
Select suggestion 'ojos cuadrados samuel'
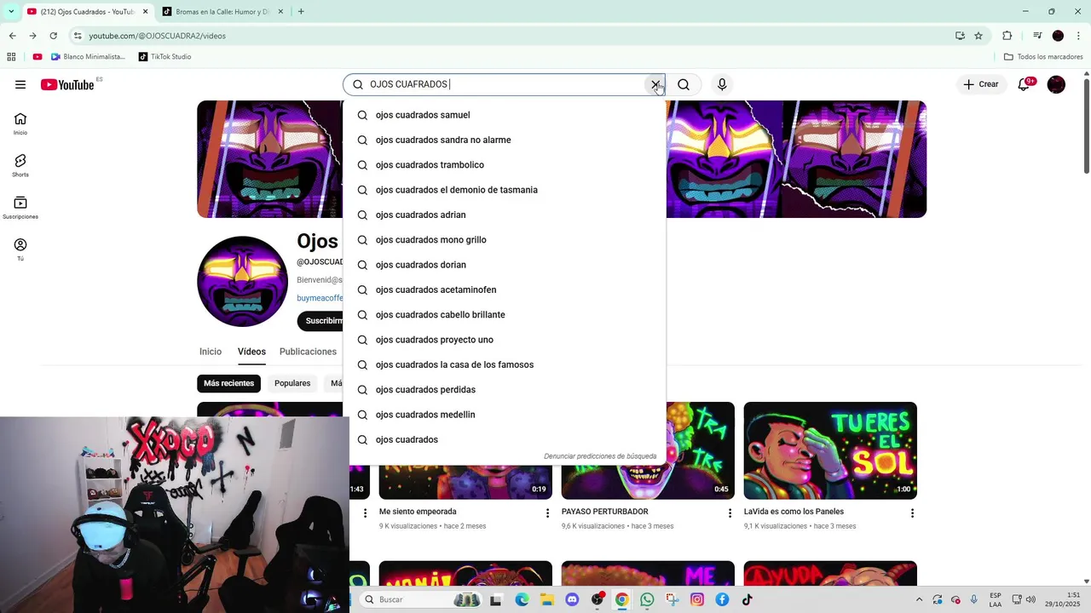tap(505, 115)
